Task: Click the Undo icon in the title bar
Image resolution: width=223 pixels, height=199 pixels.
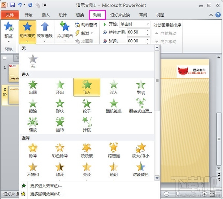Action: tap(20, 5)
